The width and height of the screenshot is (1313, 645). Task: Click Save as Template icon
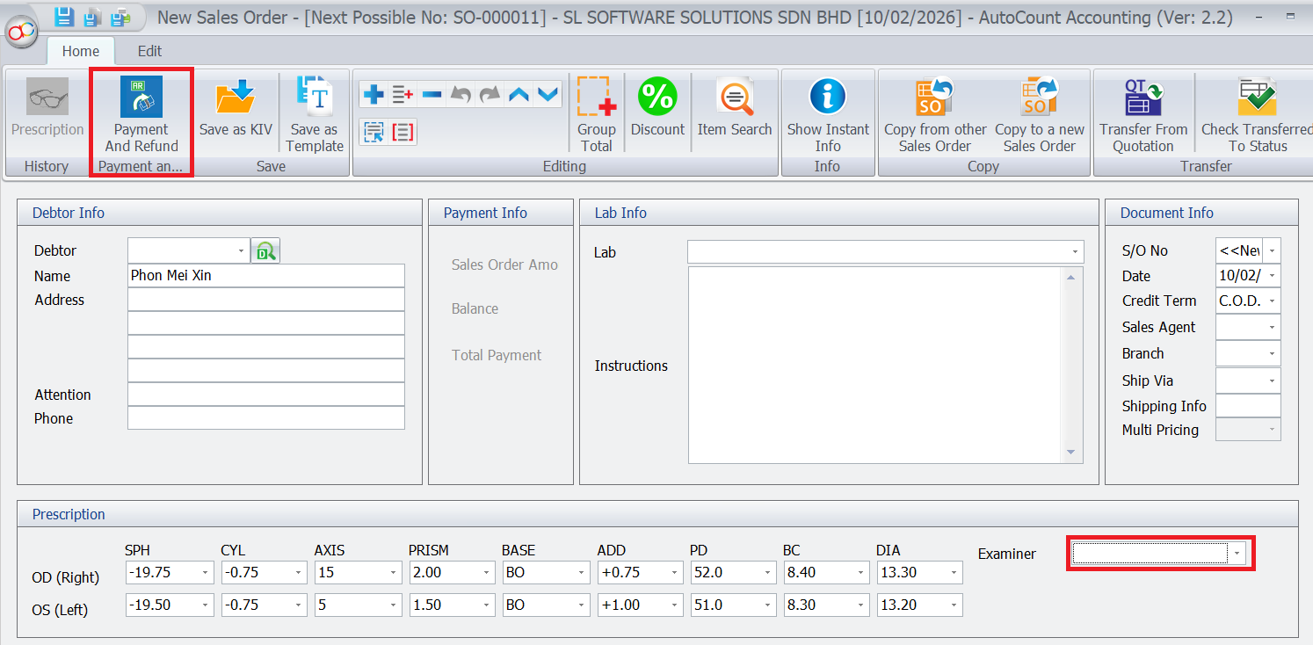pyautogui.click(x=314, y=98)
